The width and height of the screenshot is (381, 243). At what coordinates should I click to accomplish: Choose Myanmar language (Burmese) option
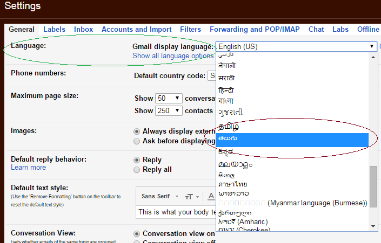(x=292, y=203)
